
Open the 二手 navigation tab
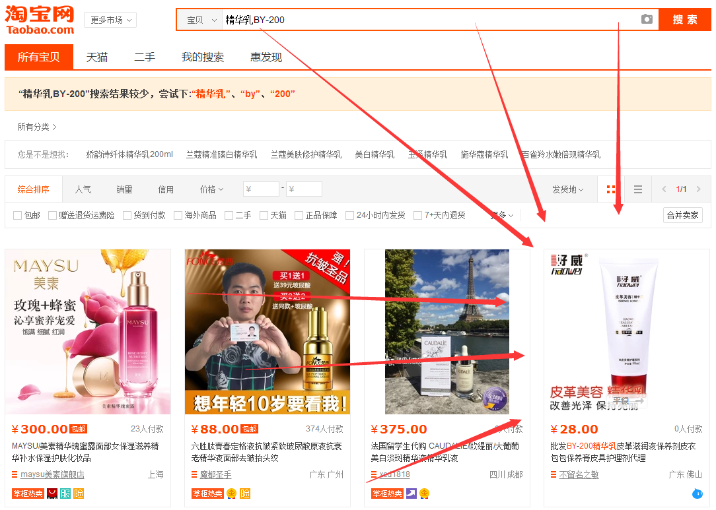(145, 57)
